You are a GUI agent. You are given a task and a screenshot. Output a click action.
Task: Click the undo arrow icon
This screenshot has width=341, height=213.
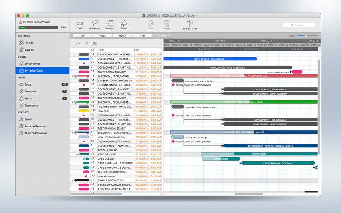coord(78,44)
